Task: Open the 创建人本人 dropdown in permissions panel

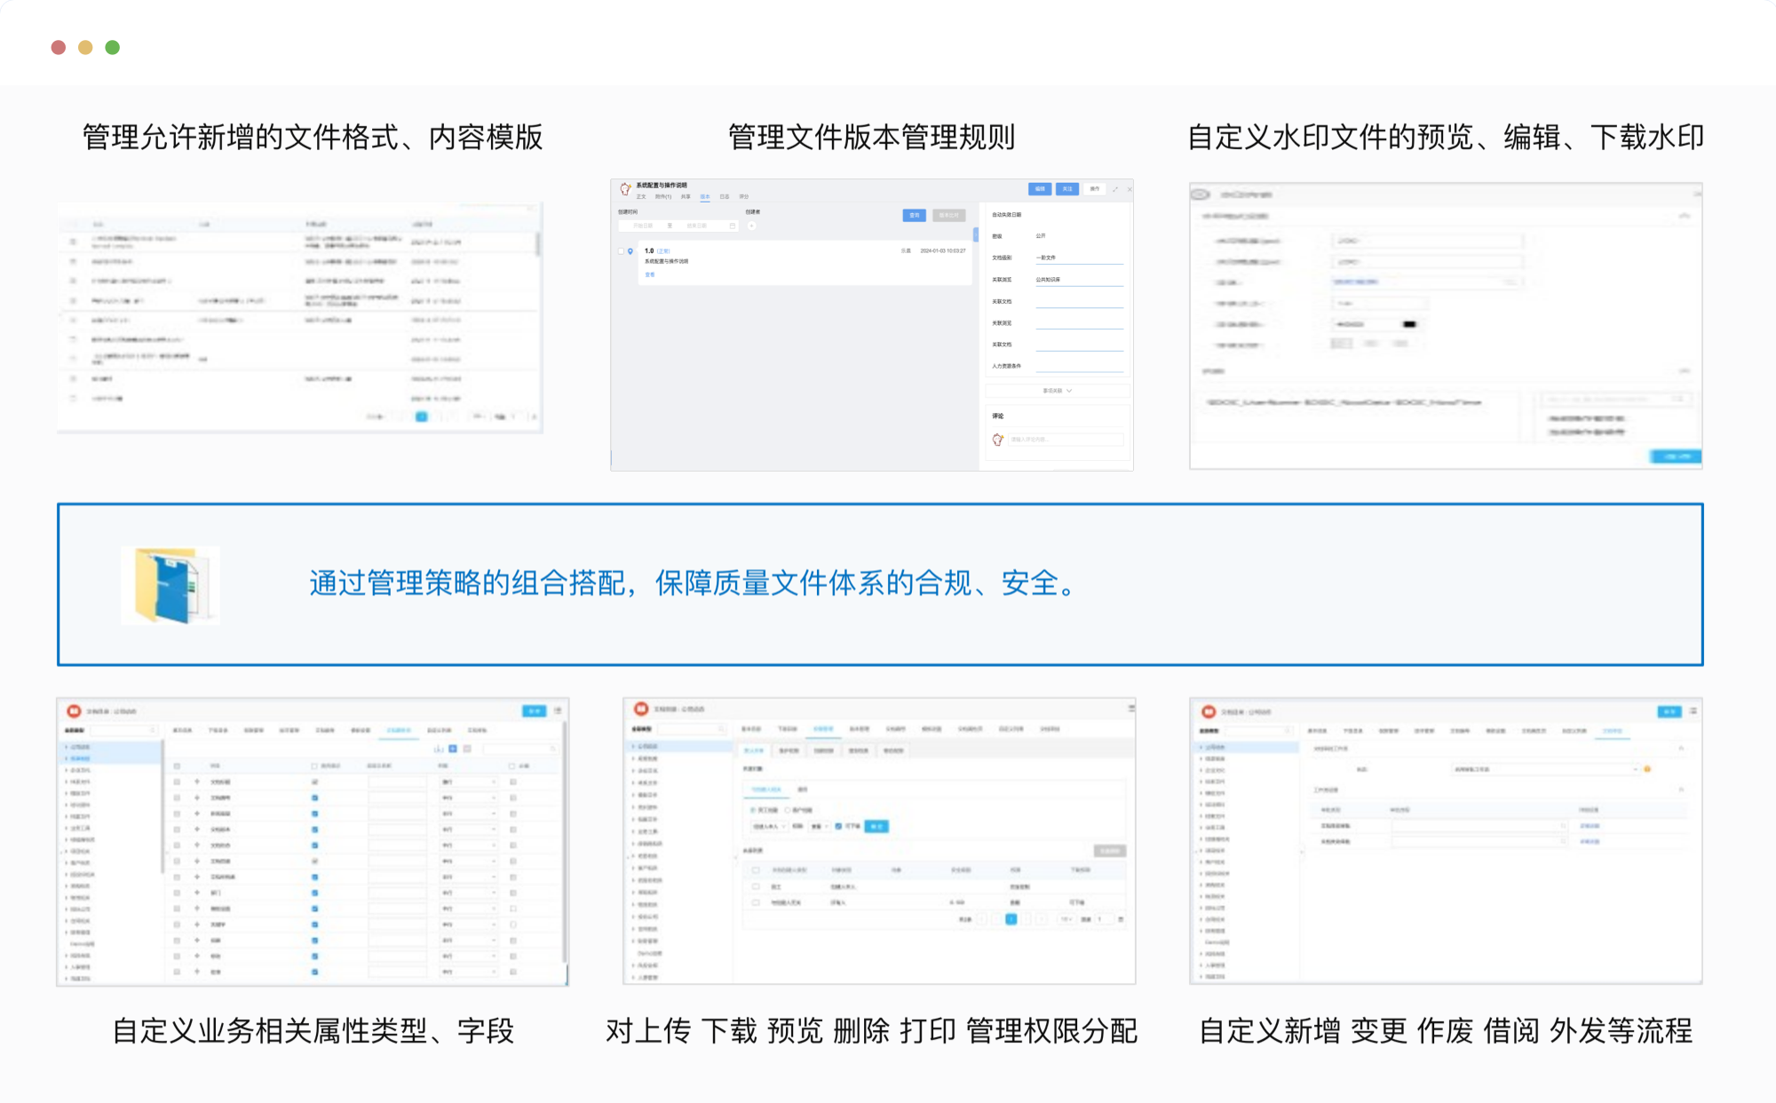Action: 769,826
